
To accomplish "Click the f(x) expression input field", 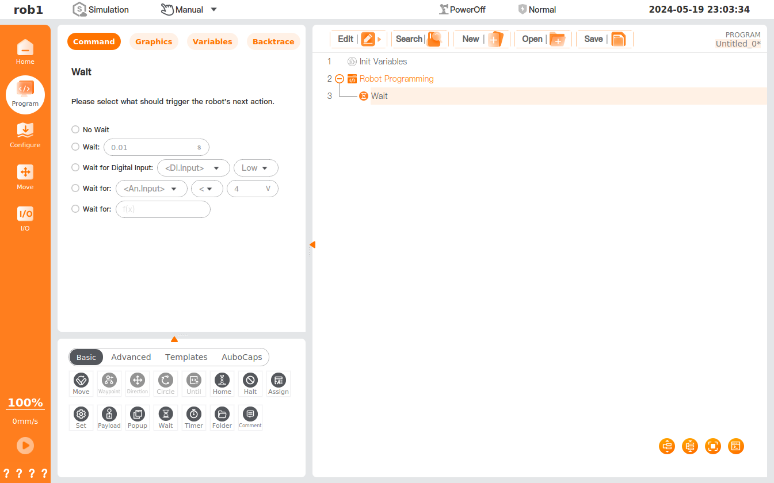I will [163, 209].
